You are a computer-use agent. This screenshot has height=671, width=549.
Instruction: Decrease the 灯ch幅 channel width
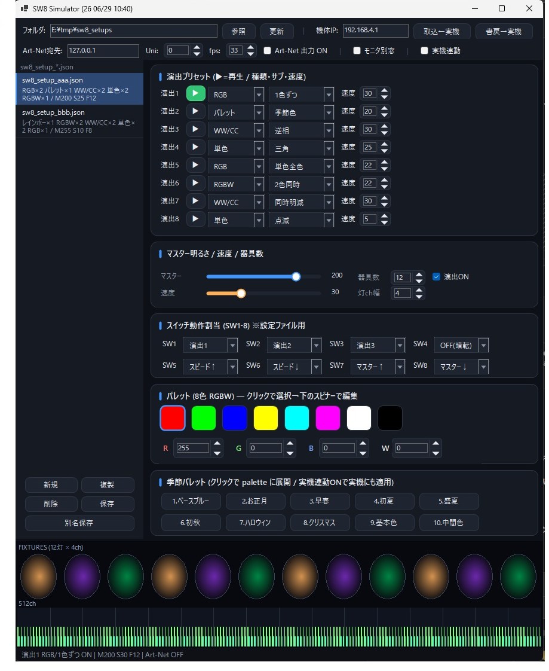[x=419, y=296]
